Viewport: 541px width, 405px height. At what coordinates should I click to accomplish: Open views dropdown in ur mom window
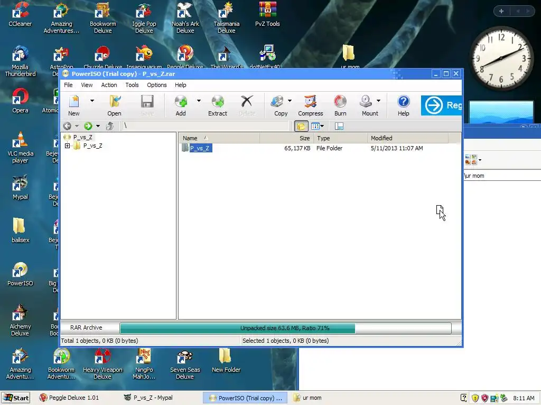coord(480,160)
